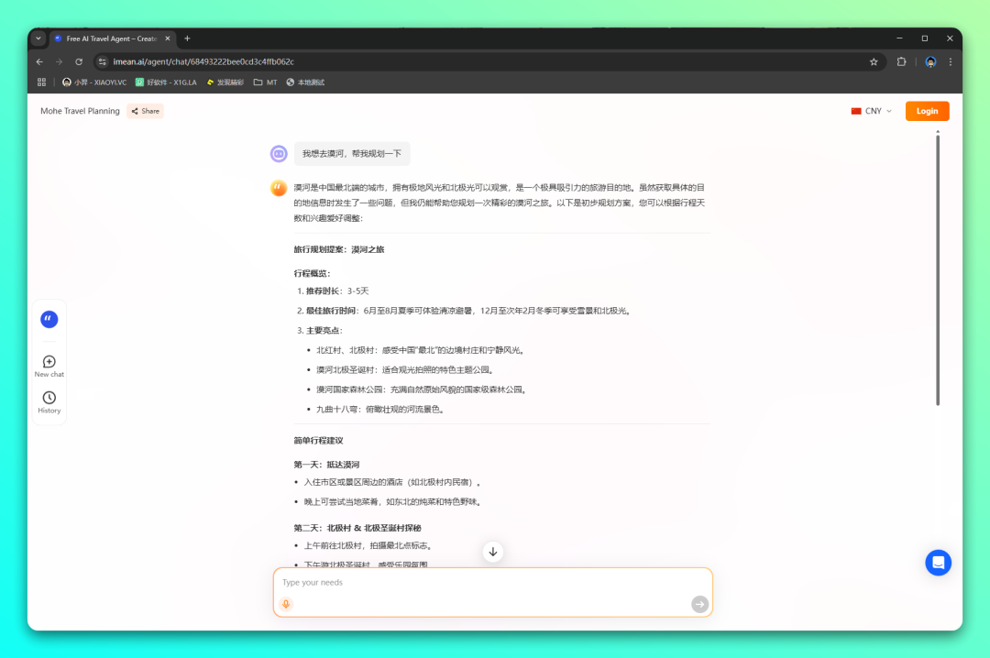Open a new browser tab
990x658 pixels.
coord(187,38)
